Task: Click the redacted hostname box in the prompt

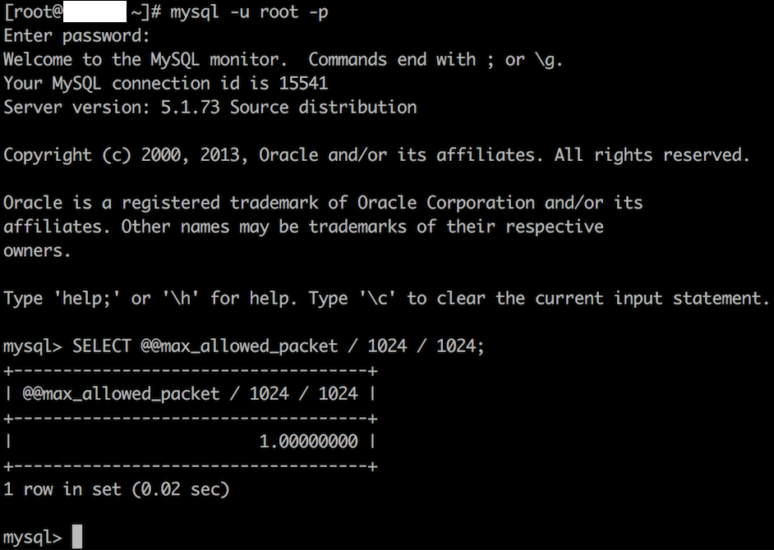Action: click(x=94, y=11)
